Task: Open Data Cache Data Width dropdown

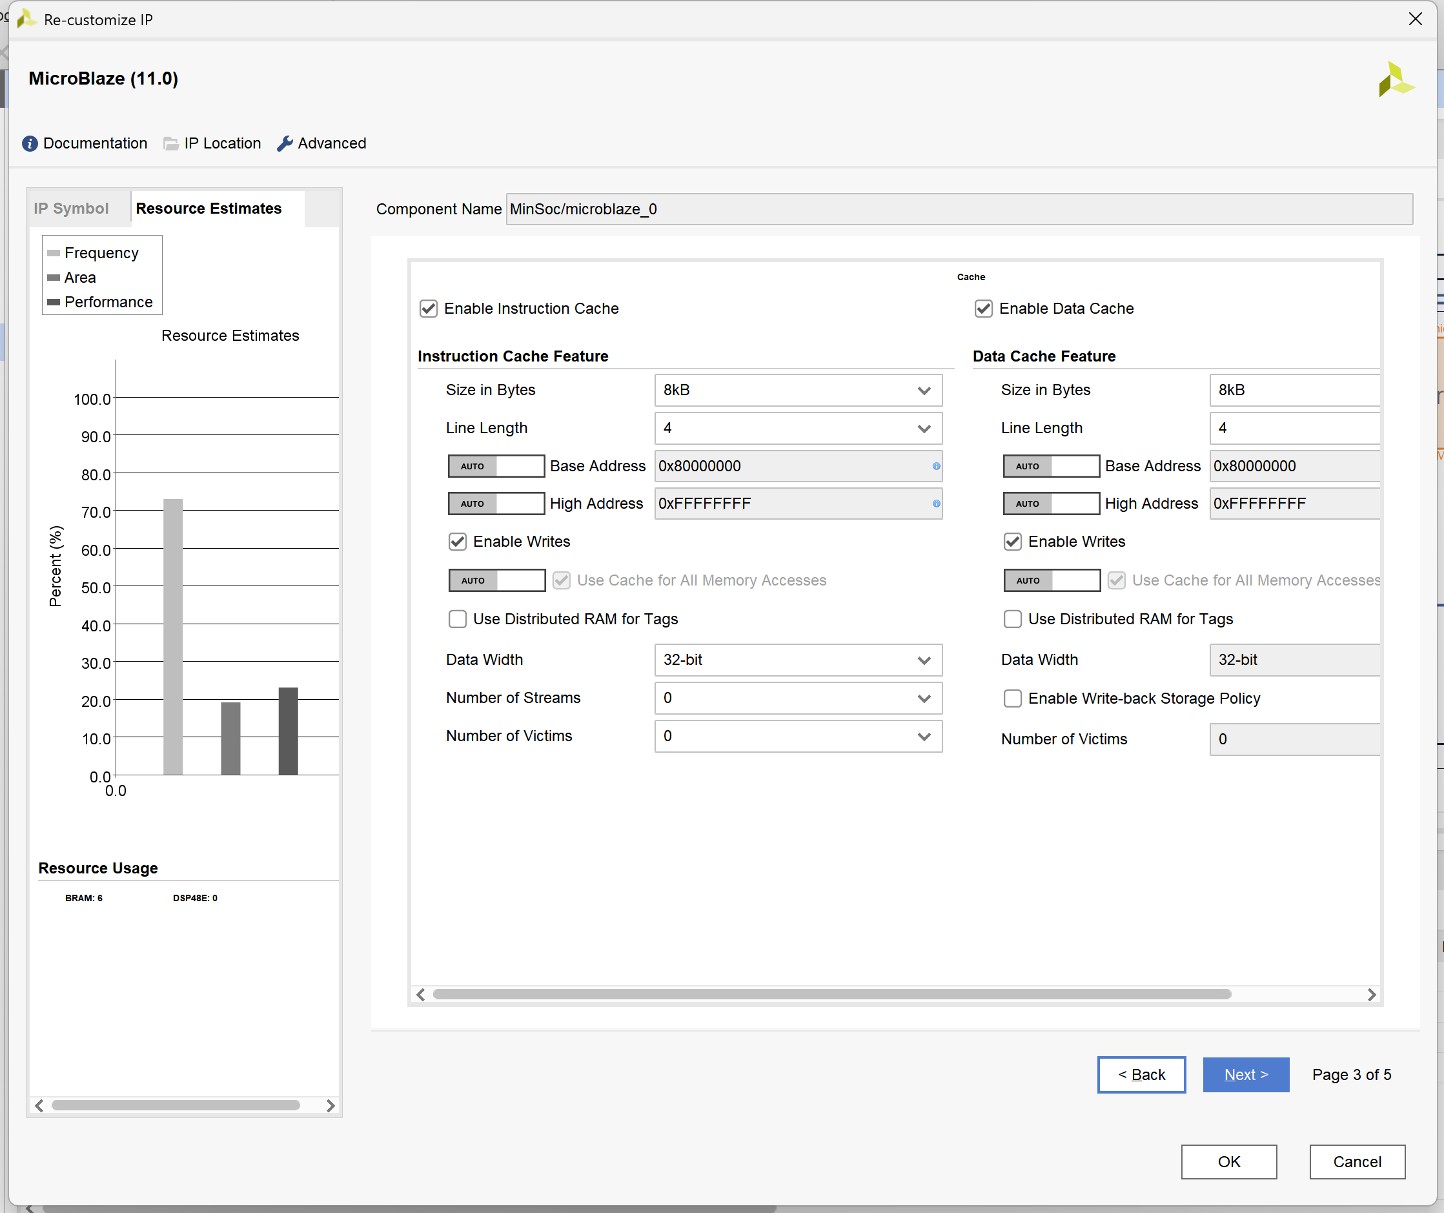Action: [1294, 660]
